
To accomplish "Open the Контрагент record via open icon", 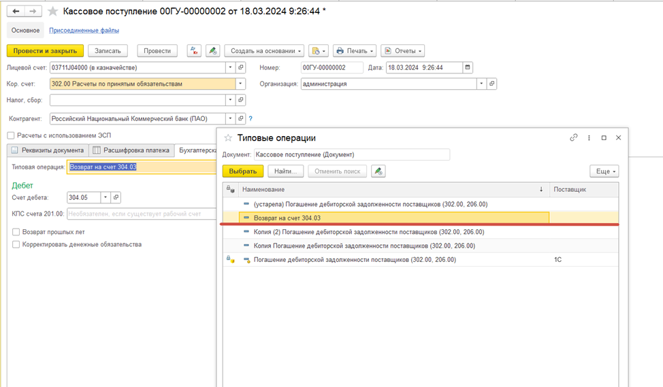I will click(x=240, y=118).
